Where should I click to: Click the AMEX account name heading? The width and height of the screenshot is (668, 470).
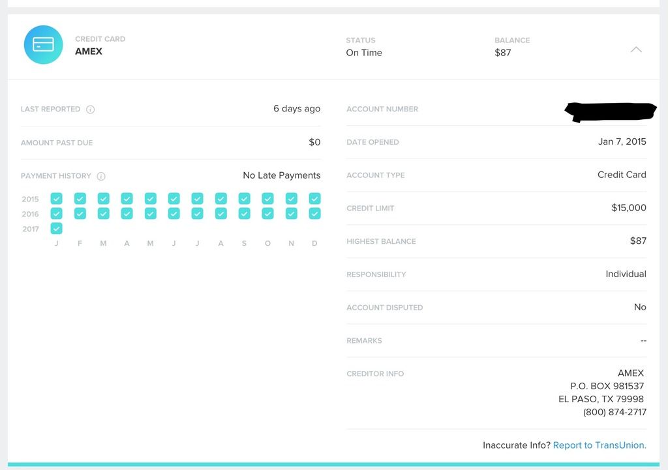tap(89, 51)
